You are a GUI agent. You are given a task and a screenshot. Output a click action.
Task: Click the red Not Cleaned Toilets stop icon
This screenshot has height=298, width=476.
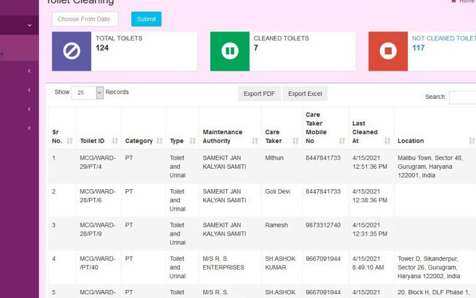coord(388,51)
